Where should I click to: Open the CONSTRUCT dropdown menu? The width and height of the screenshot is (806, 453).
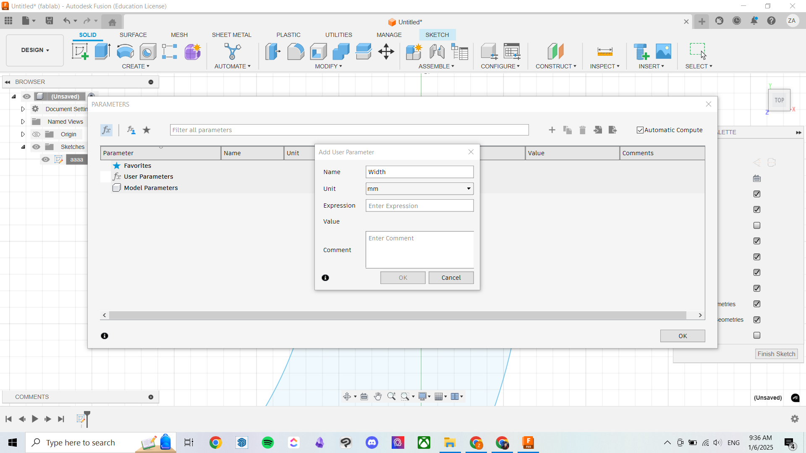[556, 66]
